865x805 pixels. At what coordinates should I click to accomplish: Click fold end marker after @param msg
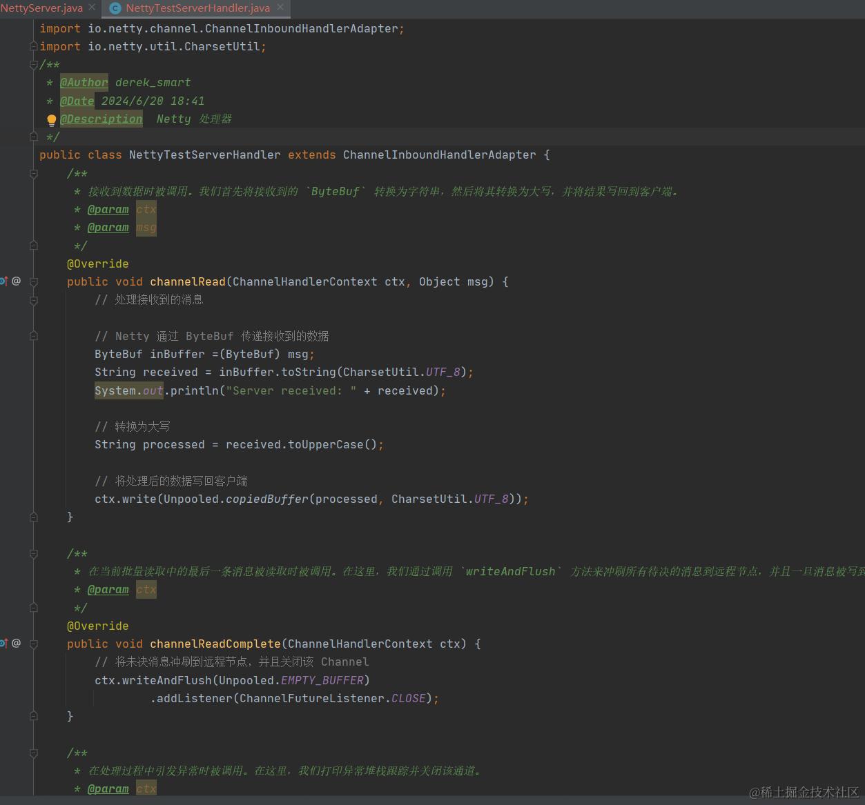33,245
